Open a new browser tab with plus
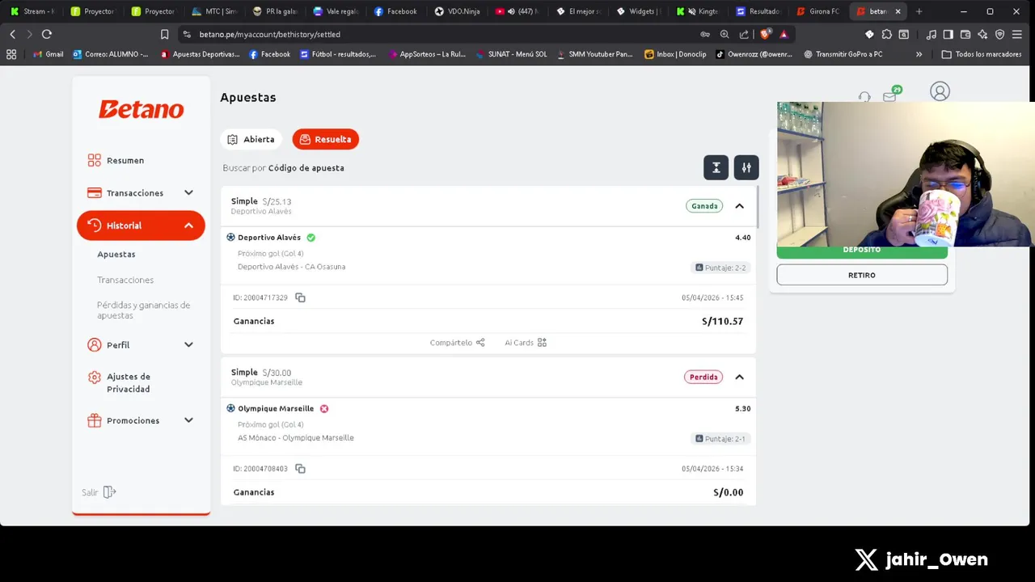This screenshot has width=1035, height=582. [x=919, y=11]
